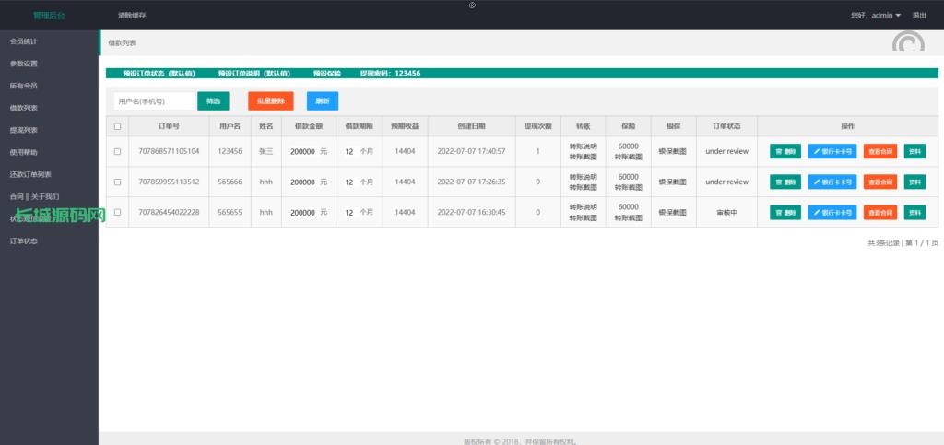Toggle the select-all checkbox in table header
This screenshot has height=445, width=944.
click(117, 126)
